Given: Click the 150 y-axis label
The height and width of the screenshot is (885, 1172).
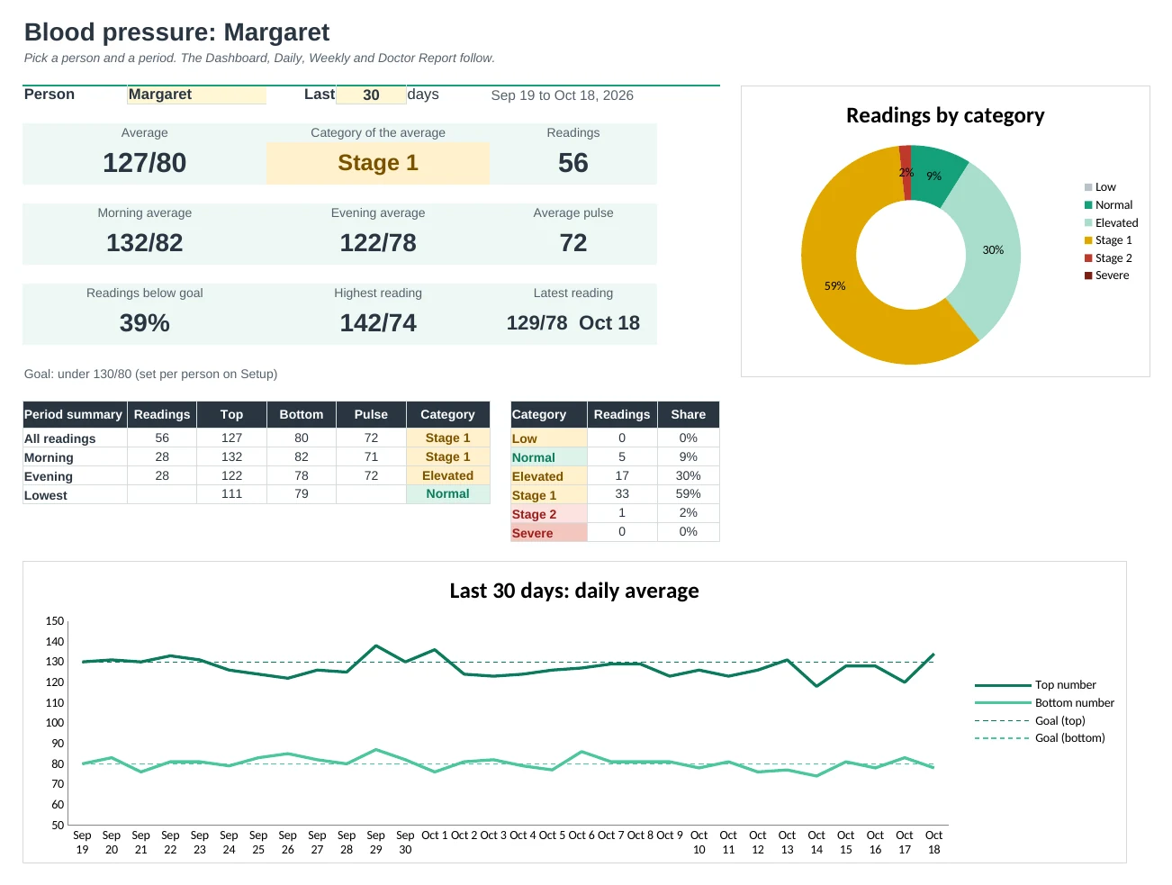Looking at the screenshot, I should [55, 621].
